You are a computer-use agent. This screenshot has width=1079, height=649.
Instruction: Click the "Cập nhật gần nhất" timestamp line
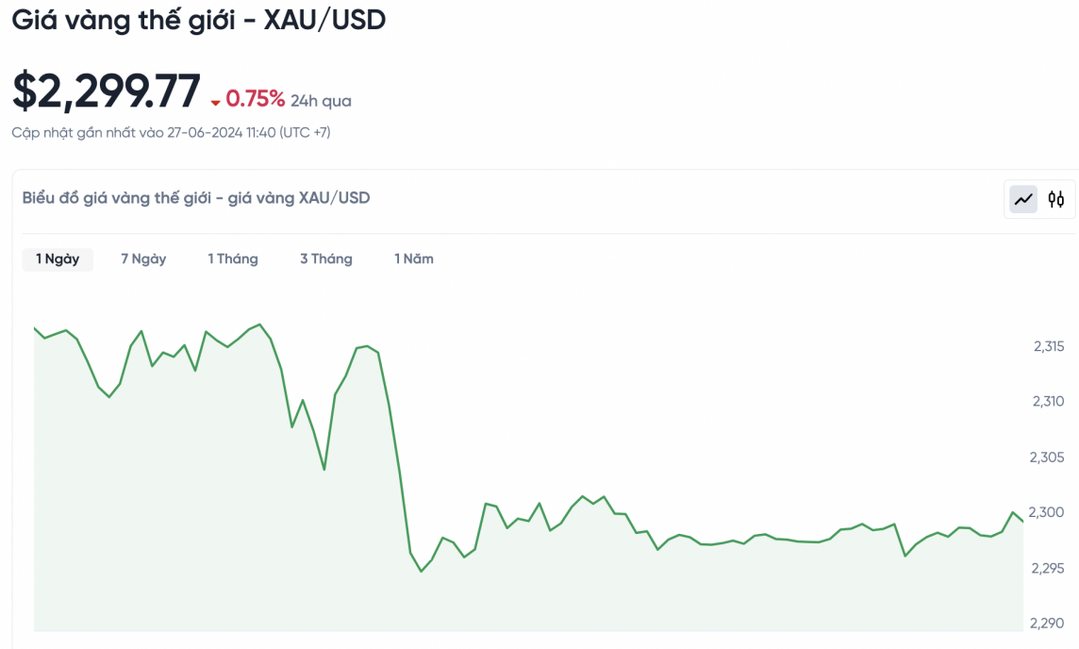click(171, 133)
